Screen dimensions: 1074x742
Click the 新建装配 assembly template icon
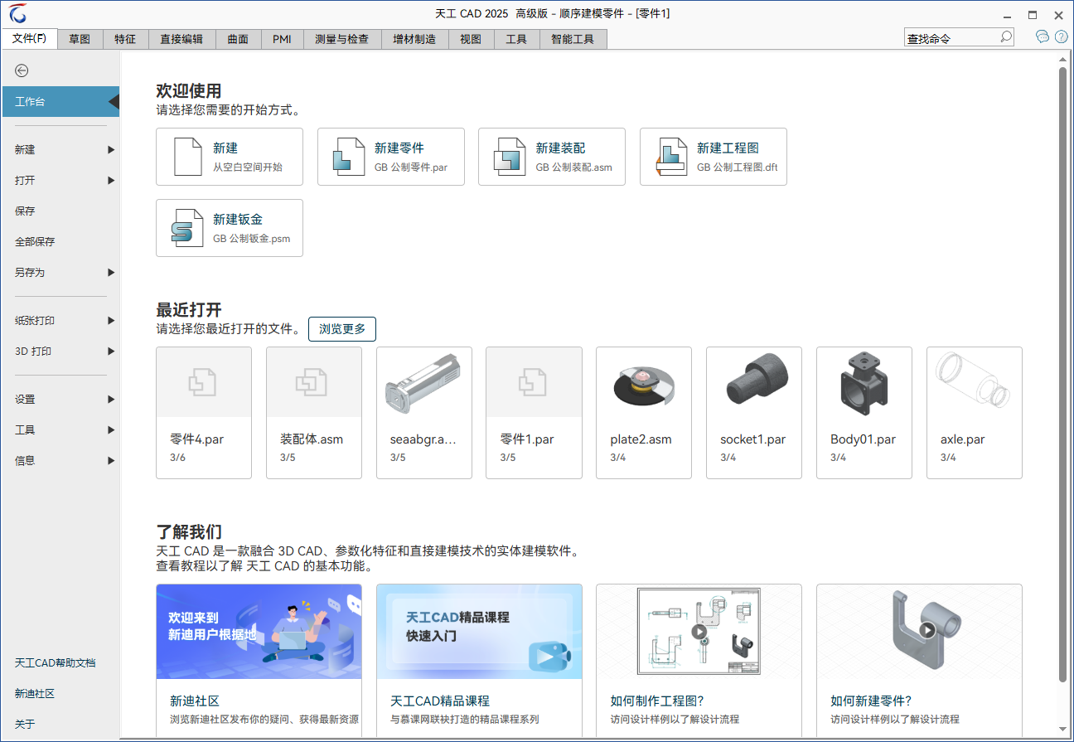click(510, 157)
